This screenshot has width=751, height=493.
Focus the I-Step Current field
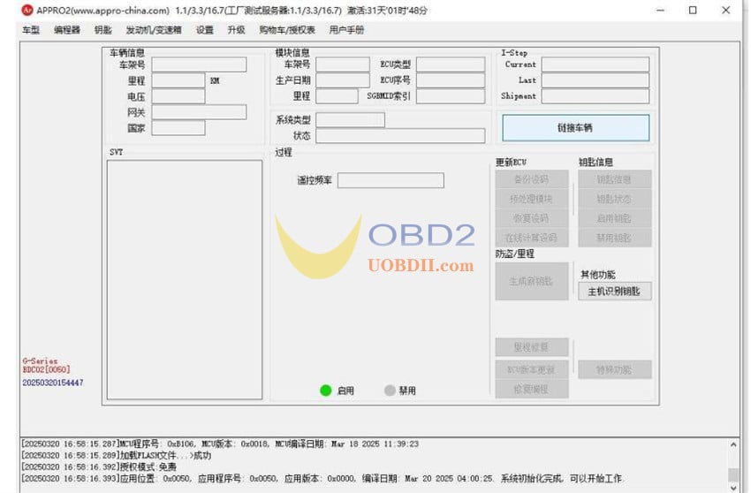point(595,64)
